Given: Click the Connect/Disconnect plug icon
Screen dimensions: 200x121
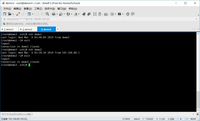Looking at the screenshot, I should point(18,14).
